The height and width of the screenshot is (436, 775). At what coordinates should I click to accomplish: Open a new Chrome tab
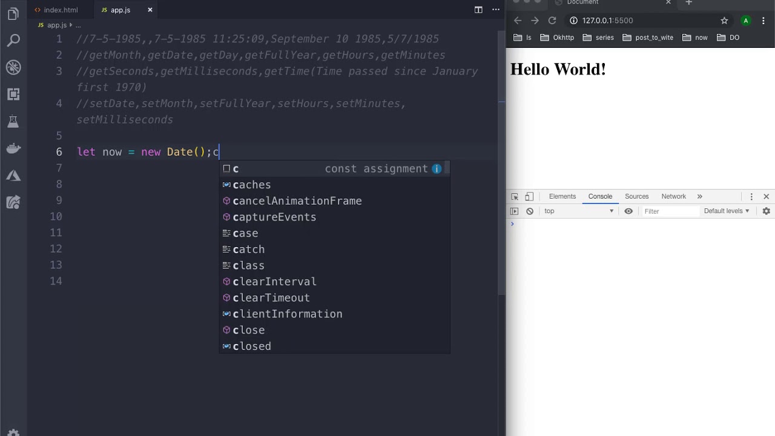tap(688, 3)
